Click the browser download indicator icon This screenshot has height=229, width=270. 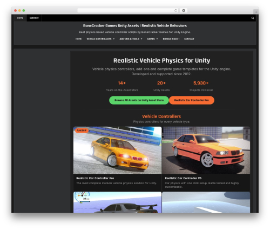click(x=184, y=10)
